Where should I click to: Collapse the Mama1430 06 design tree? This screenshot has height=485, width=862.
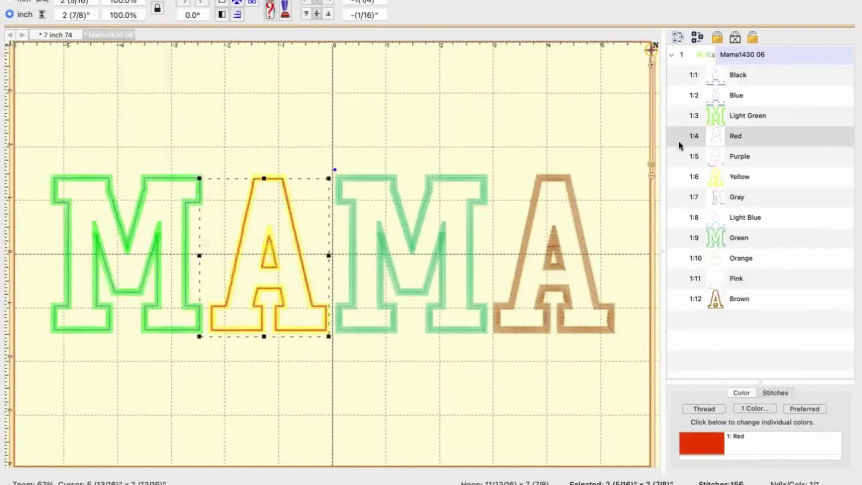point(671,55)
